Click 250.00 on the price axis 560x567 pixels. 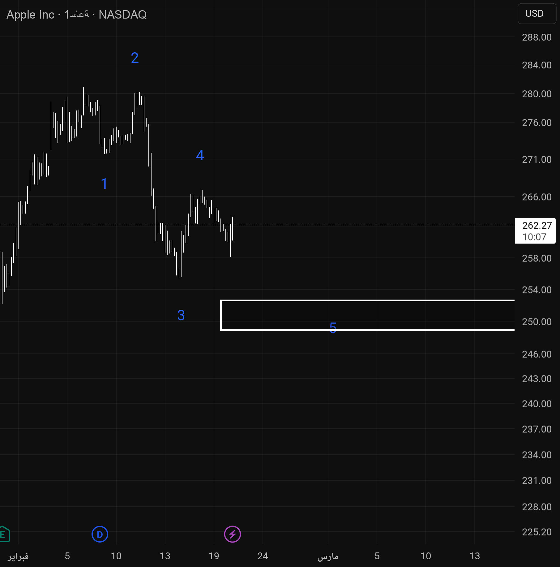pyautogui.click(x=536, y=322)
